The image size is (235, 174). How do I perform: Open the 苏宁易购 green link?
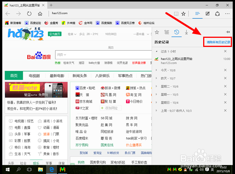pos(82,145)
